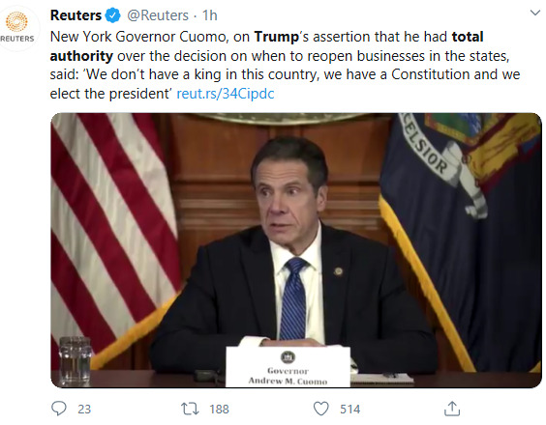Viewport: 546px width, 425px height.
Task: Like the tweet with the heart icon
Action: point(320,409)
